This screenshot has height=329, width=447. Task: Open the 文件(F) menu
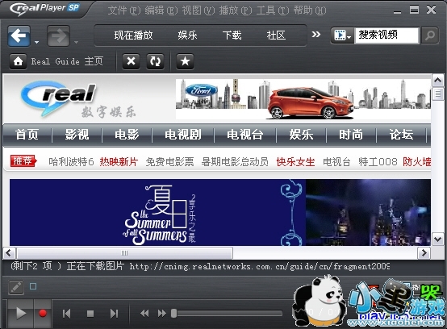click(124, 10)
